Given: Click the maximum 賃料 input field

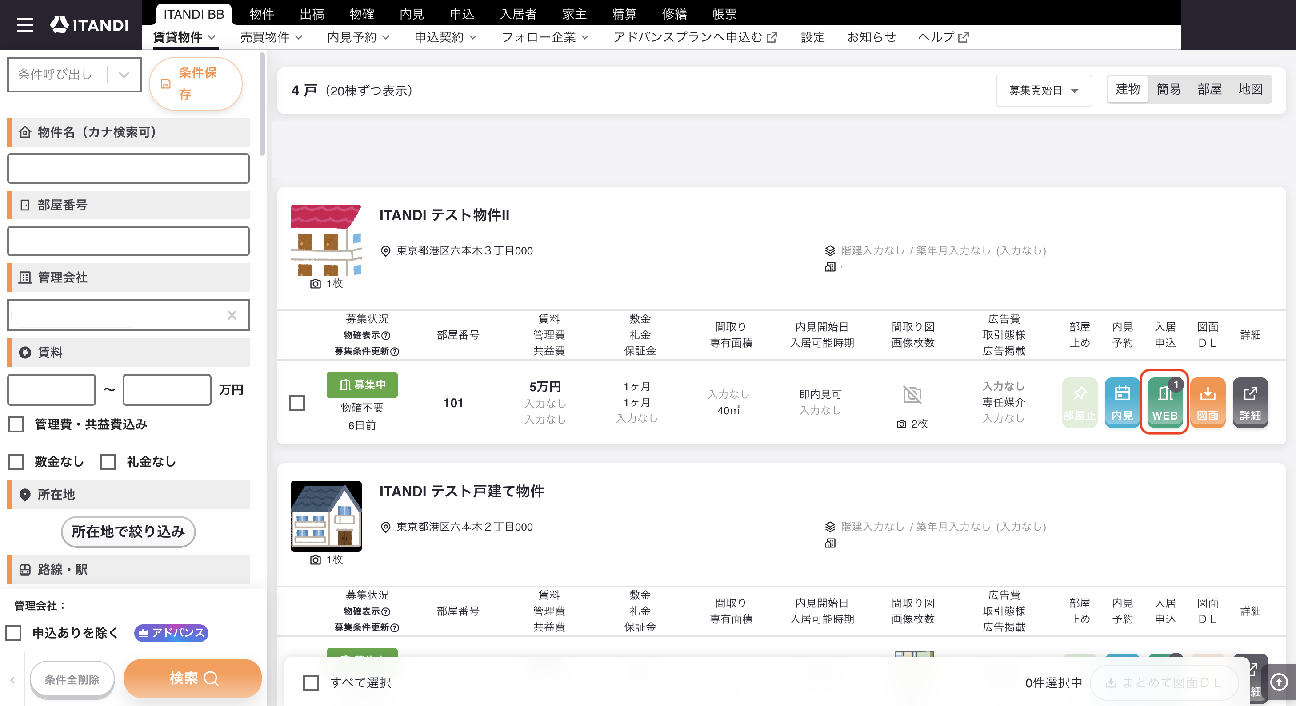Looking at the screenshot, I should (167, 389).
